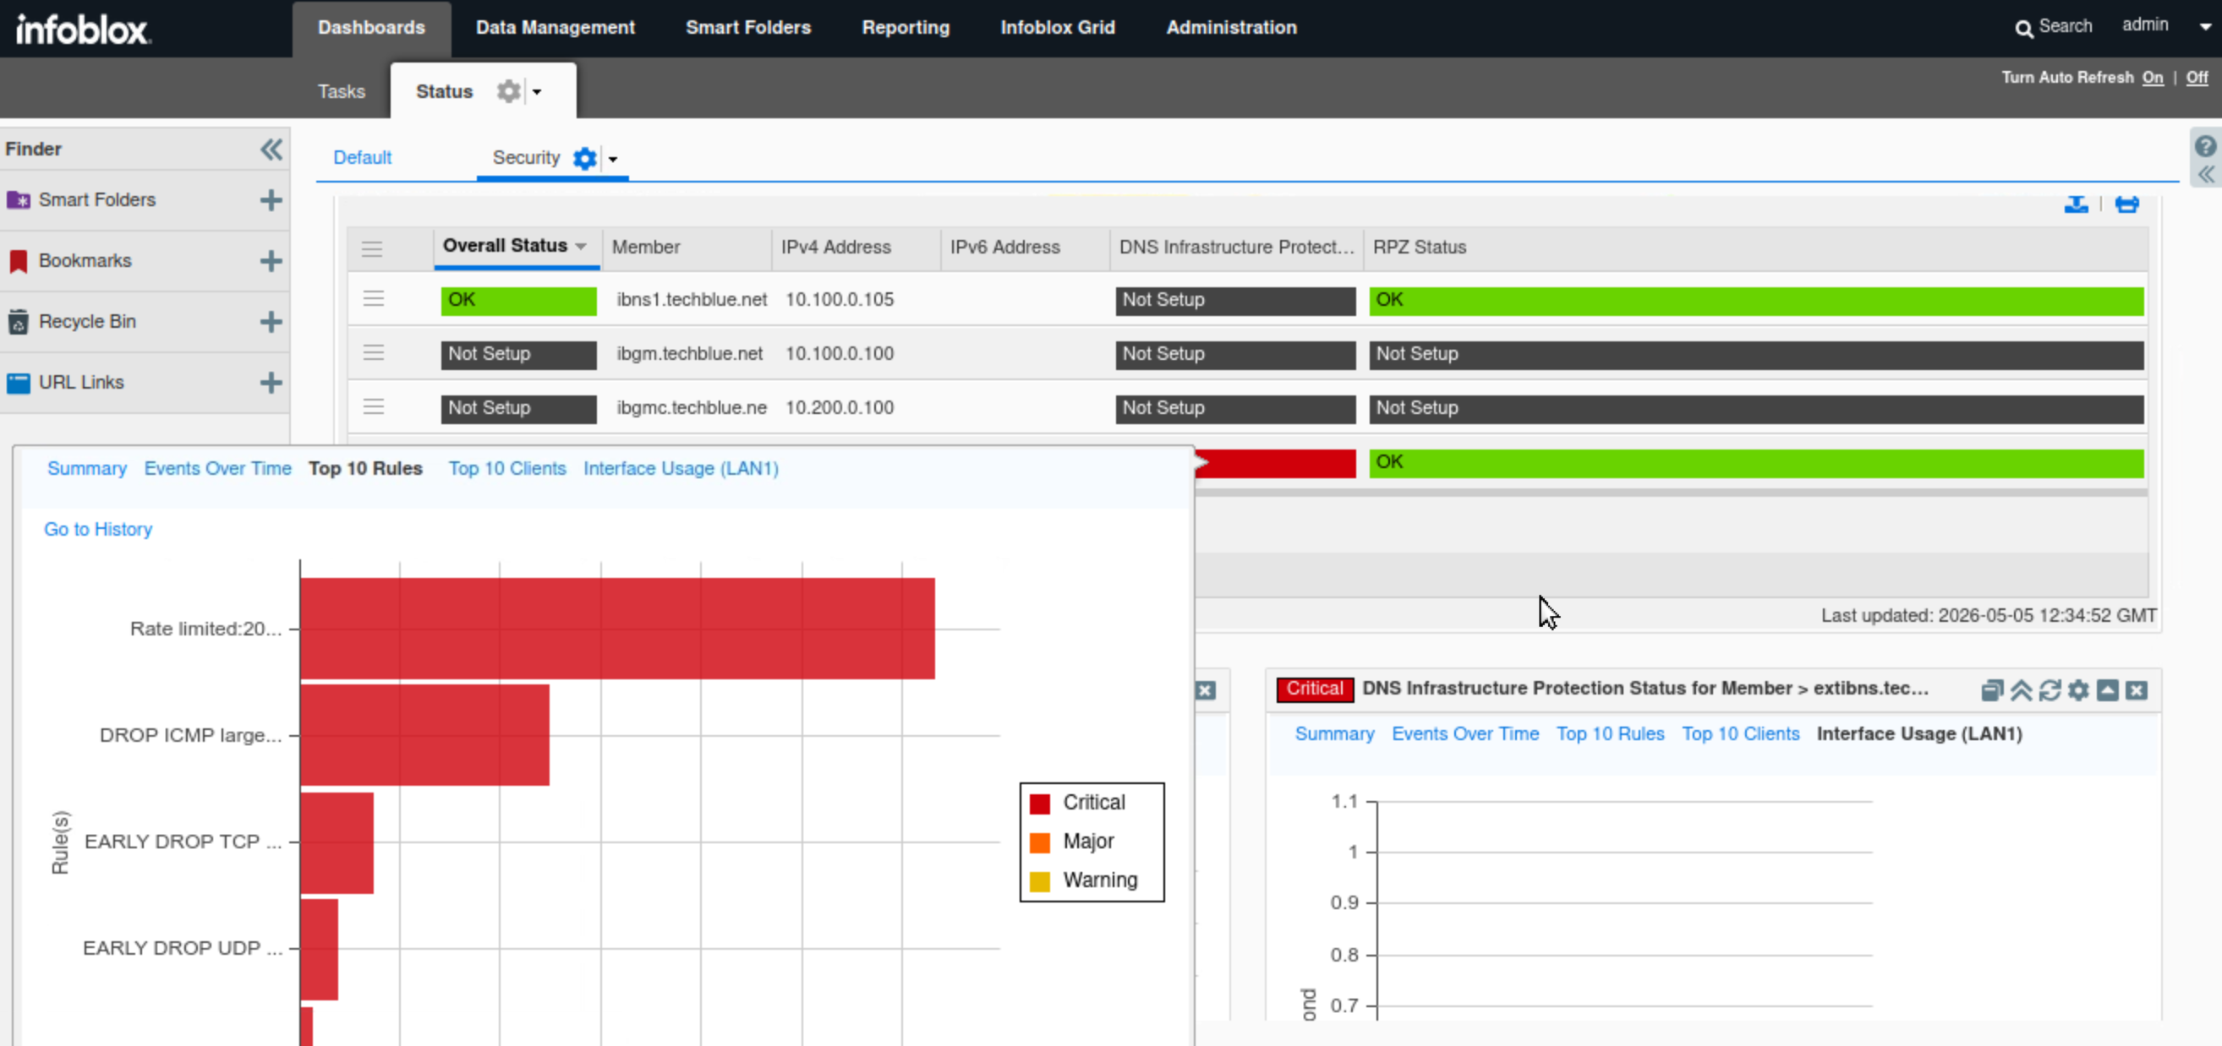
Task: Add a URL Link with plus icon
Action: (x=271, y=383)
